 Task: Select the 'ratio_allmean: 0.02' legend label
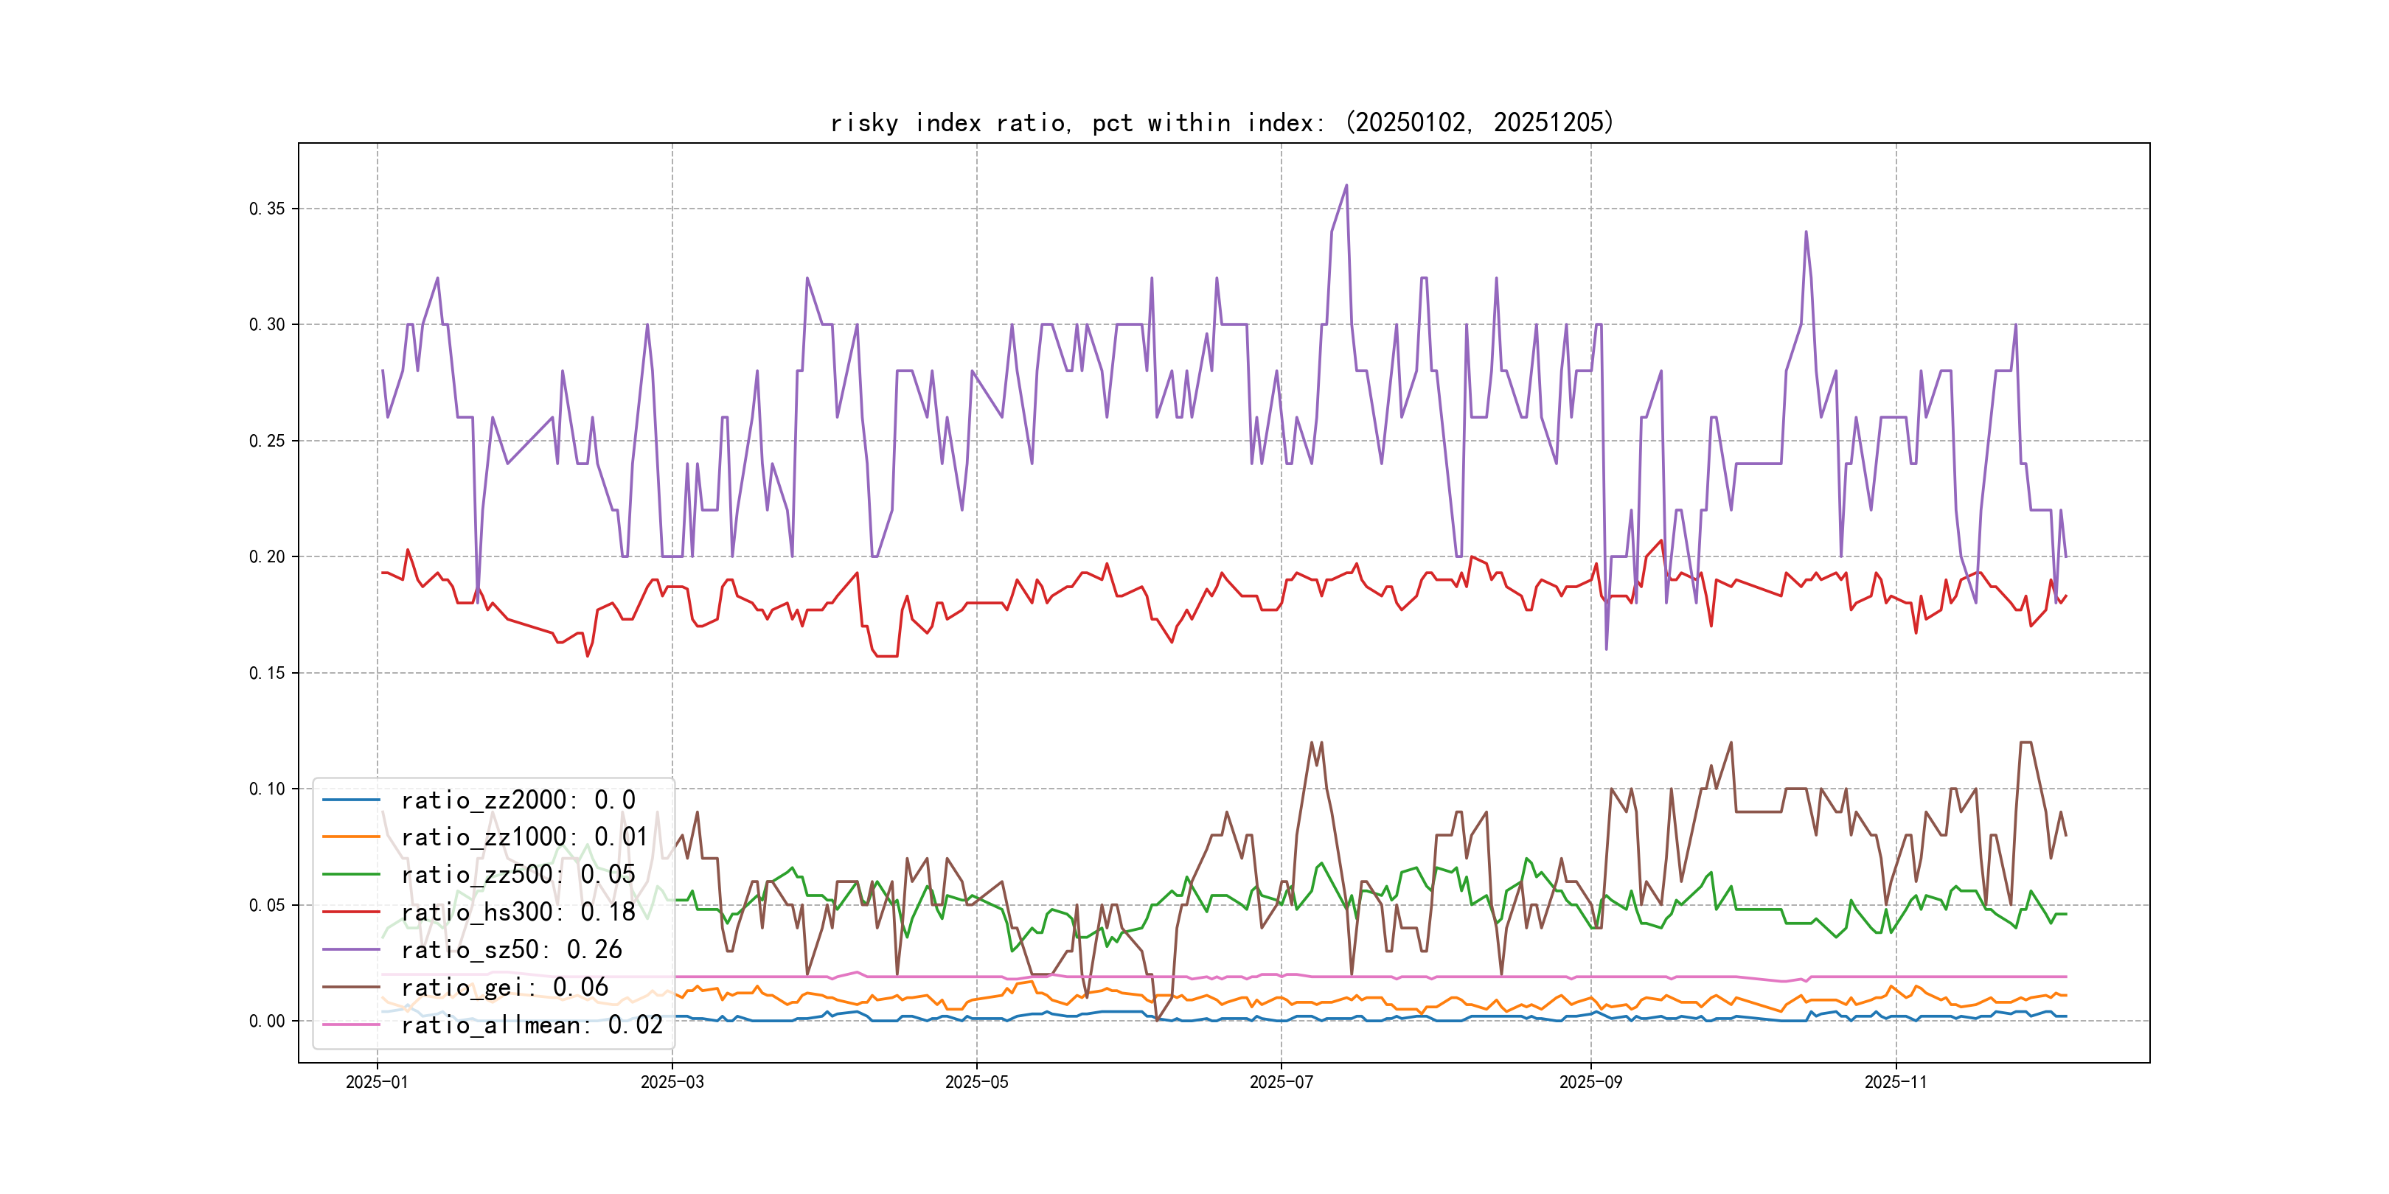point(532,1024)
